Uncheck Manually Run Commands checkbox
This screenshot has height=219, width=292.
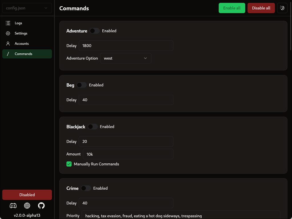(69, 164)
